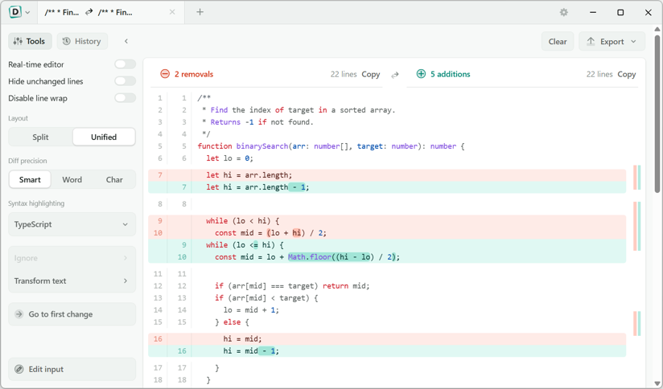This screenshot has height=389, width=663.
Task: Click the red removals minus circle icon
Action: pos(165,74)
